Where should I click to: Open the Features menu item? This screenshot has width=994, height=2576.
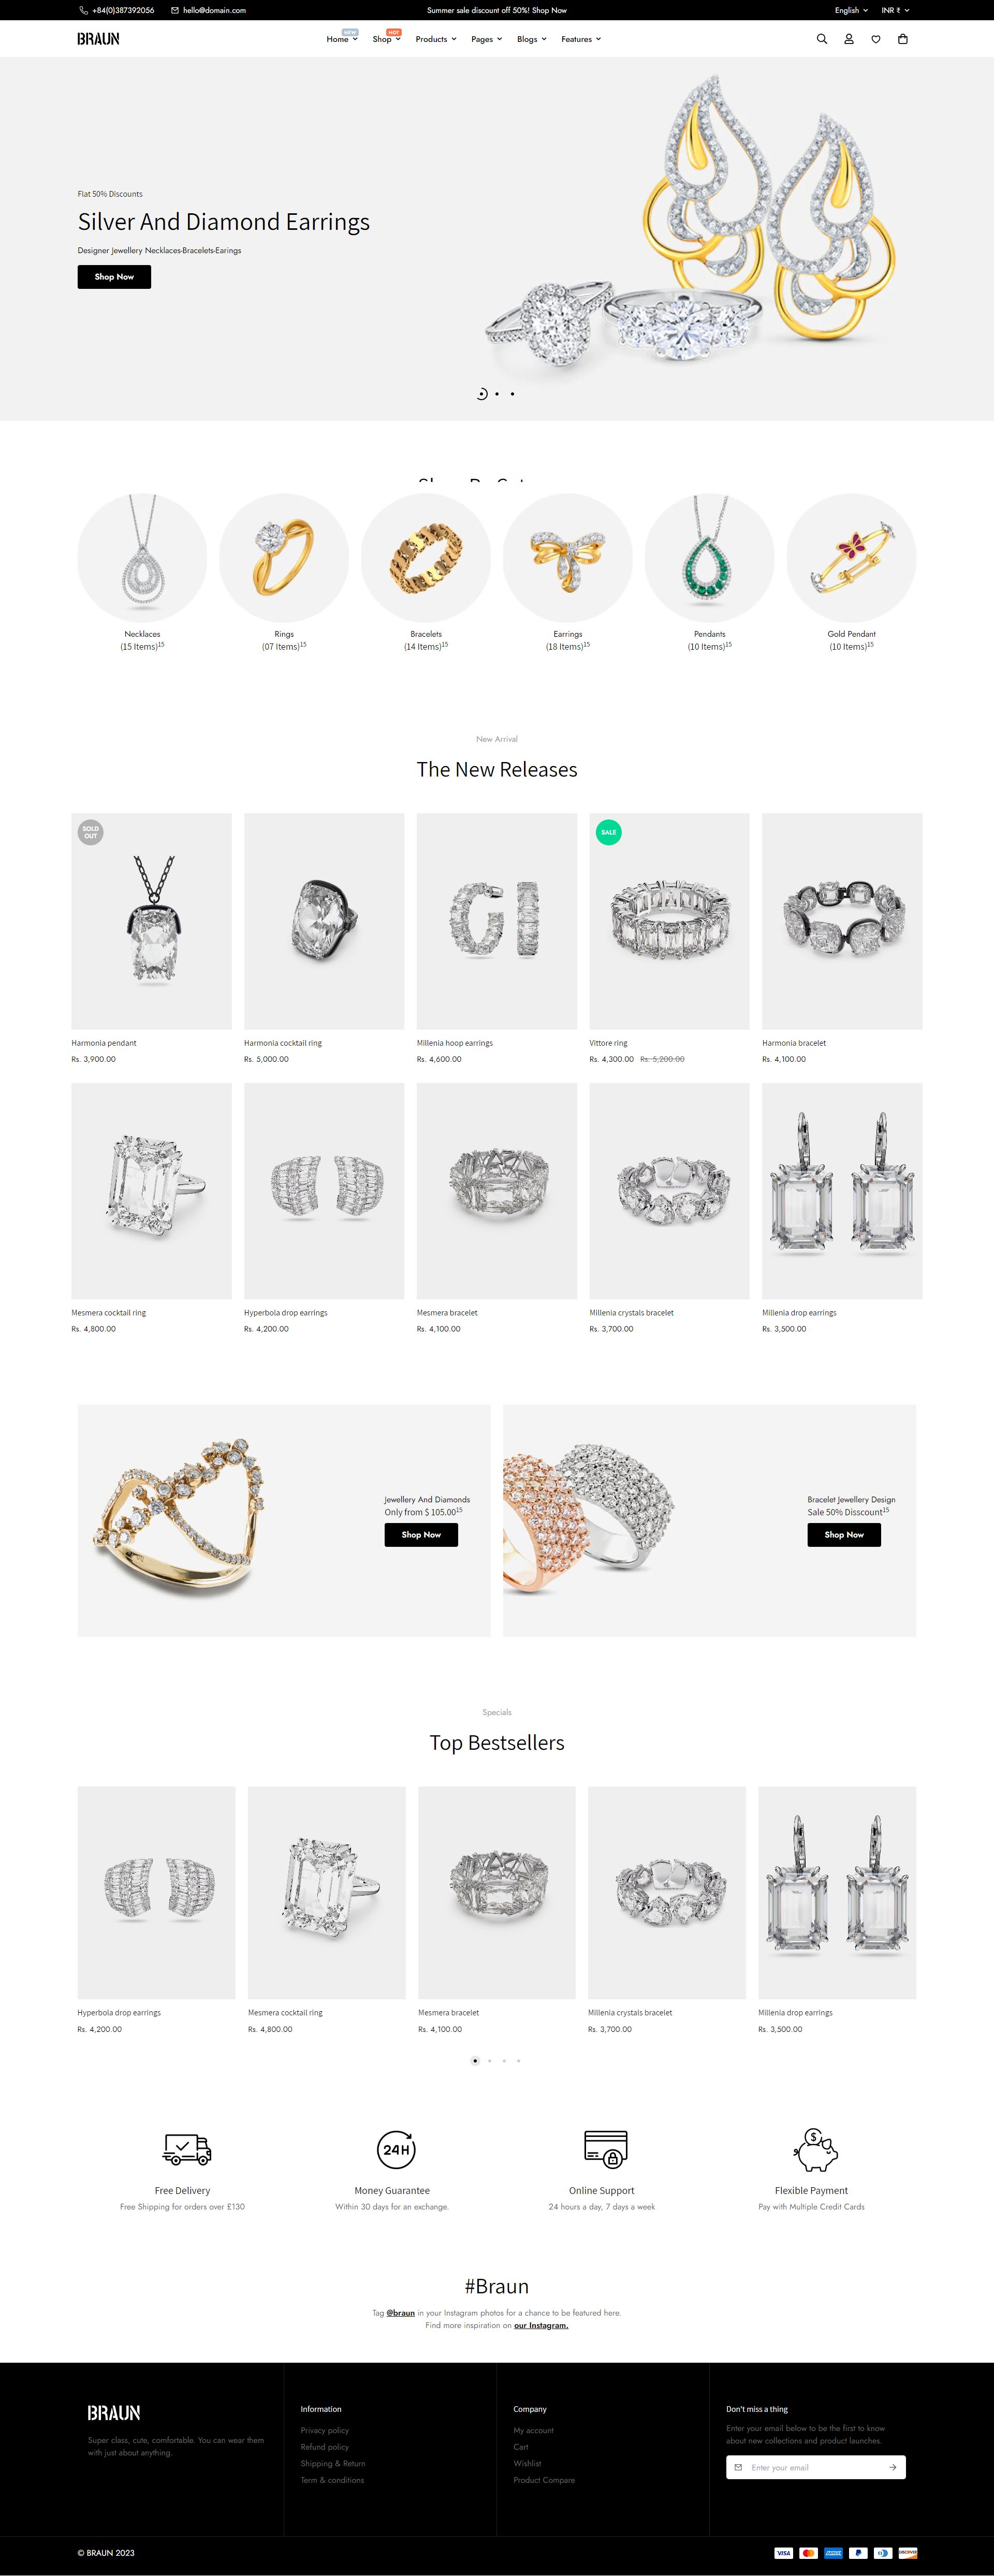click(x=581, y=39)
